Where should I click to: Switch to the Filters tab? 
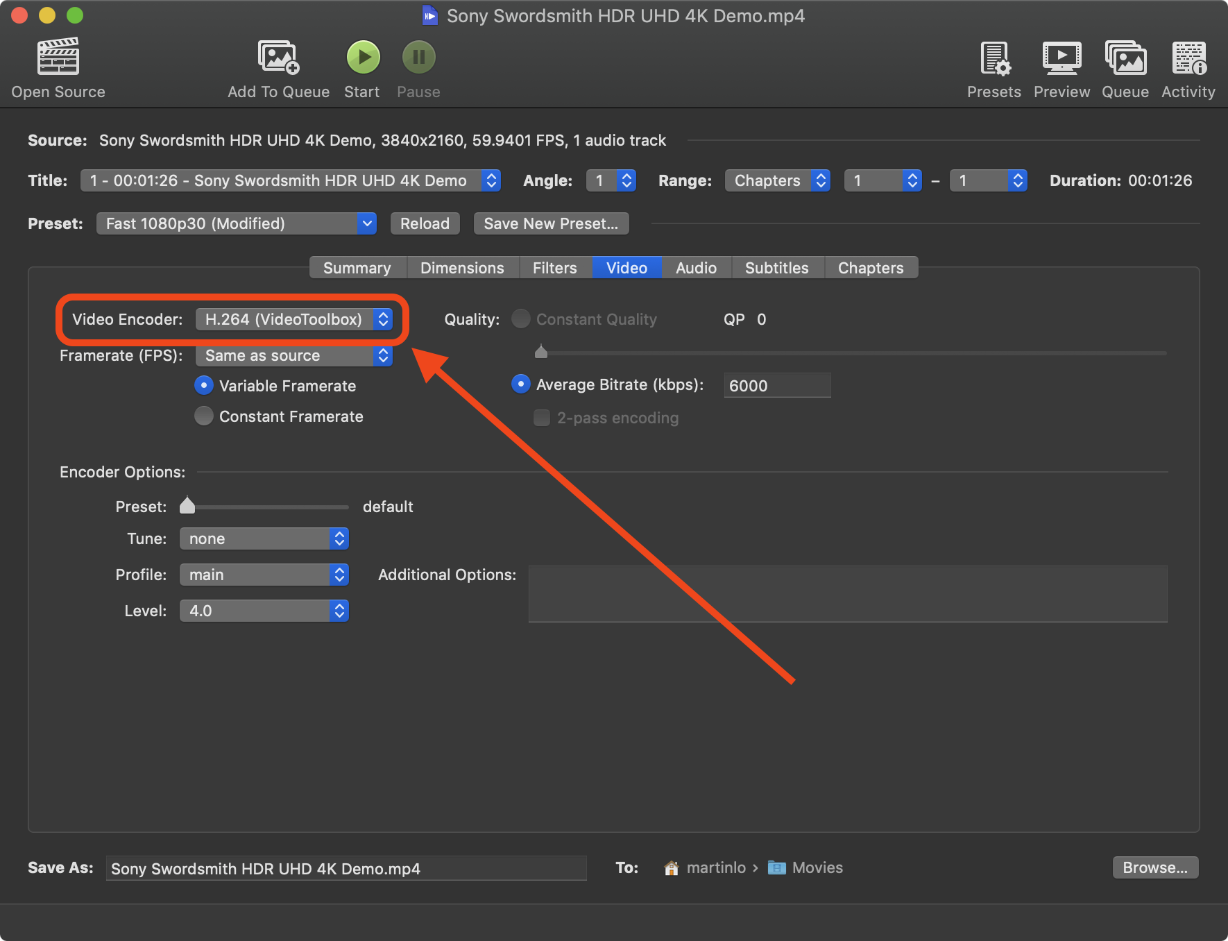point(555,268)
